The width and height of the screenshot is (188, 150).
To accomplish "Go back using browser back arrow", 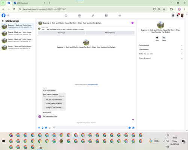I will [3, 9].
